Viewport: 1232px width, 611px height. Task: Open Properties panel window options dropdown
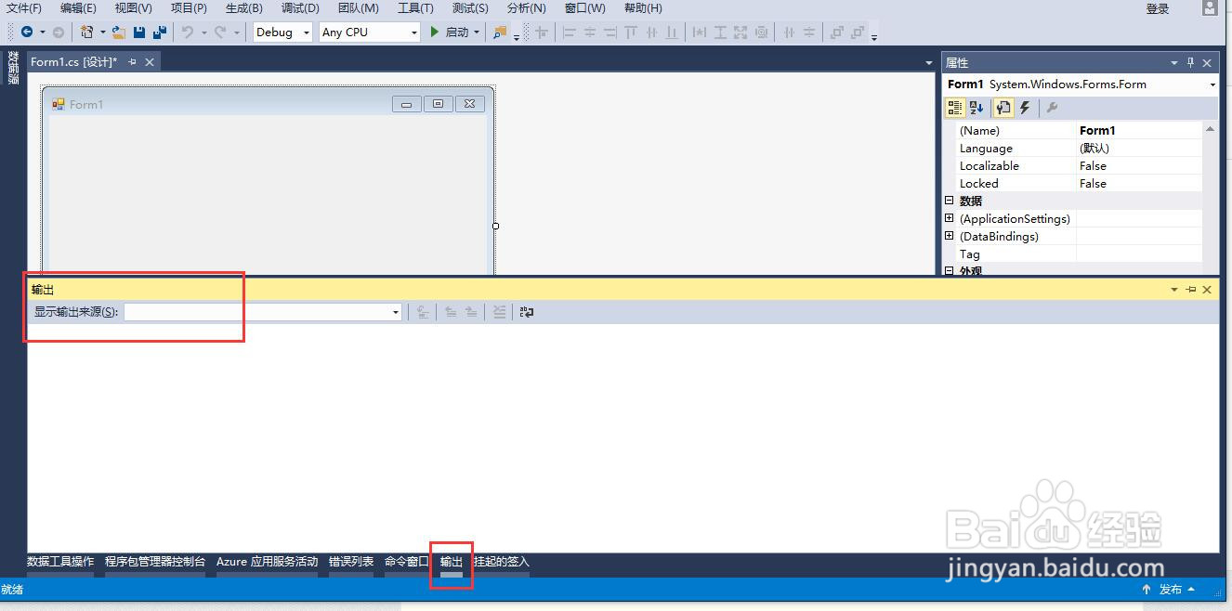point(1174,63)
